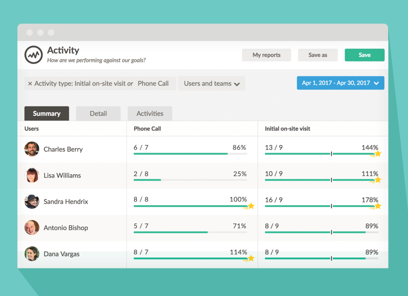Remove the Activity type filter with the x
408x296 pixels.
[30, 84]
